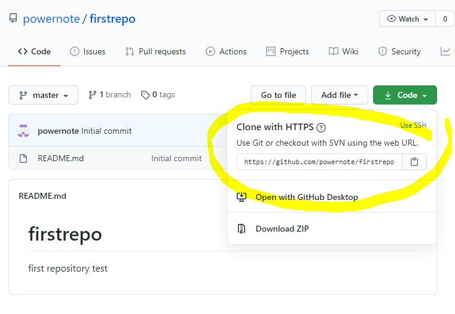Choose Open with GitHub Desktop

(x=332, y=197)
